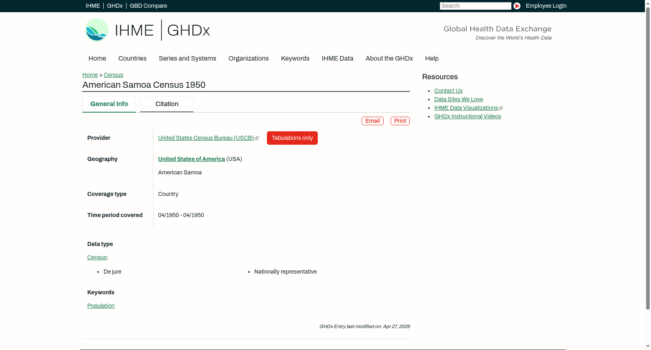
Task: Click the Global Health Data Exchange tagline heading
Action: coord(497,29)
